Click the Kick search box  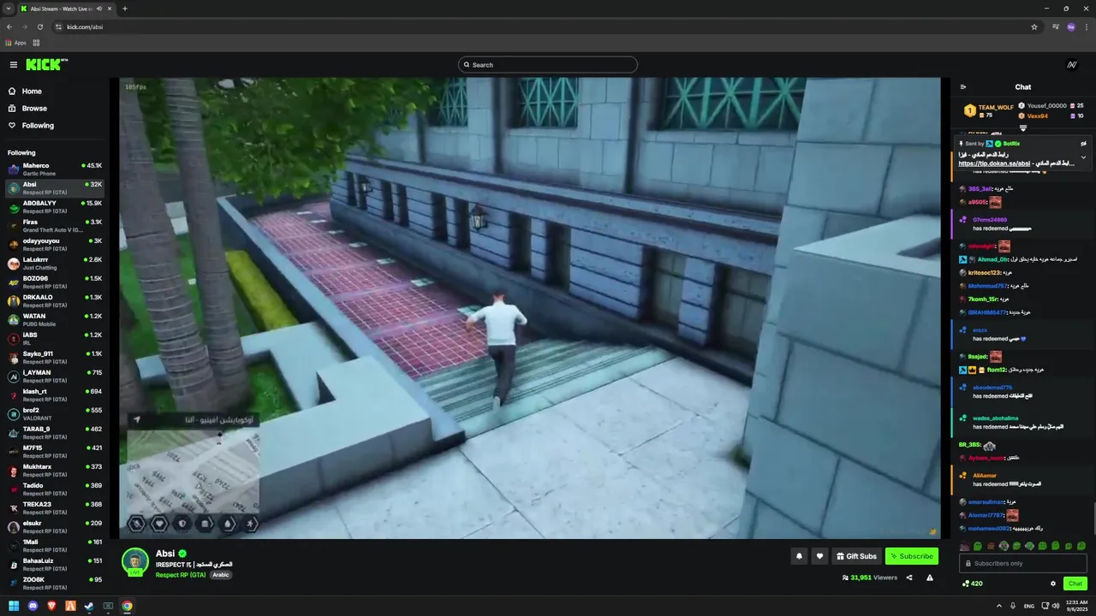(548, 65)
